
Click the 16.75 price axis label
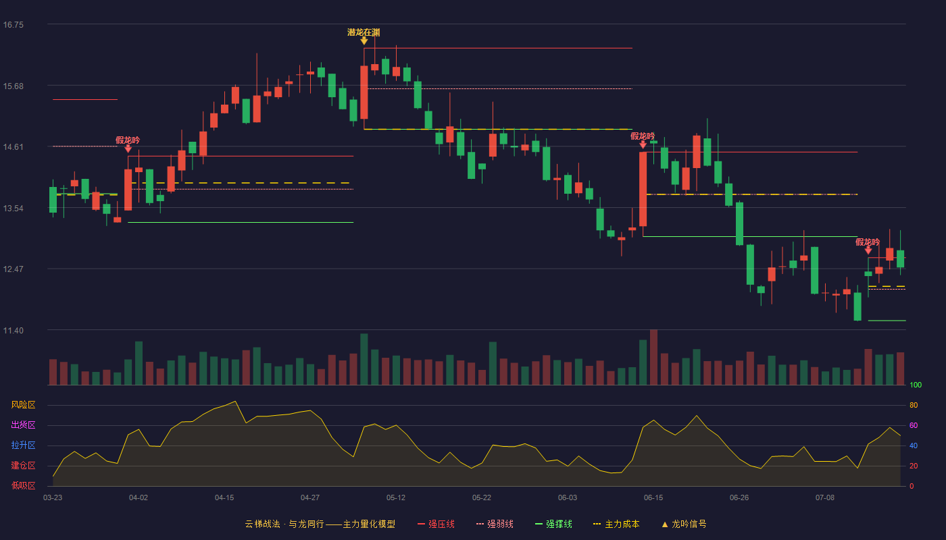[x=14, y=25]
